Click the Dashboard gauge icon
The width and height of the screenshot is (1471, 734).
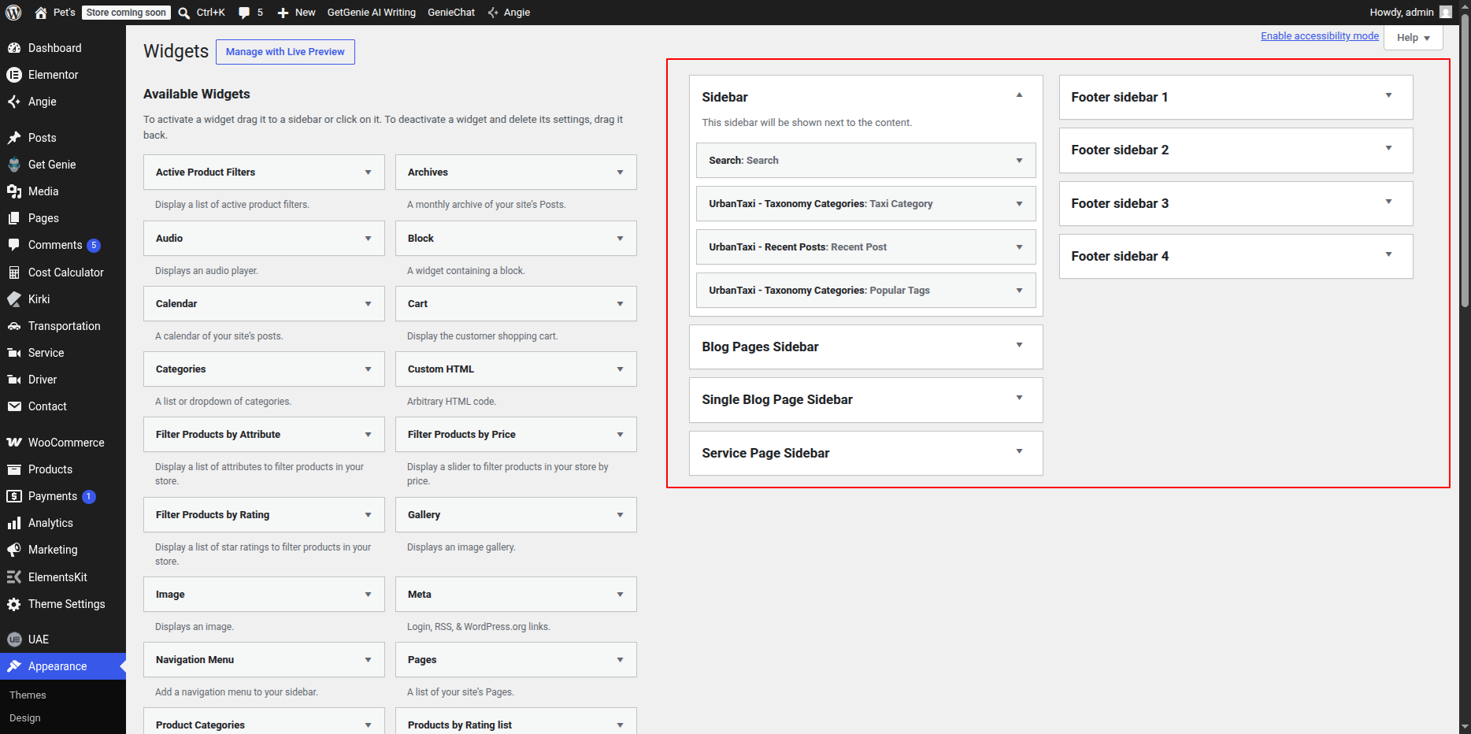click(x=14, y=48)
